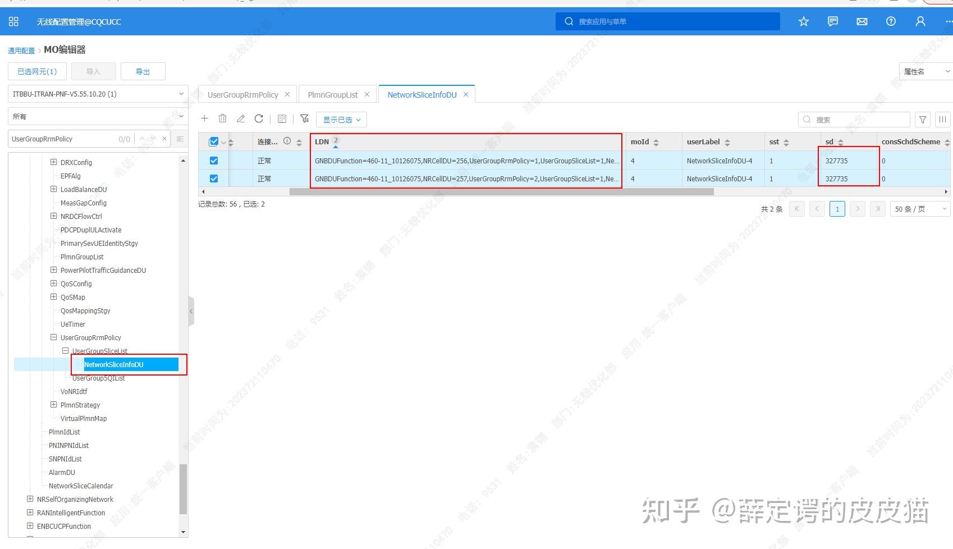Switch to the PlmnGroupList tab

[x=332, y=94]
